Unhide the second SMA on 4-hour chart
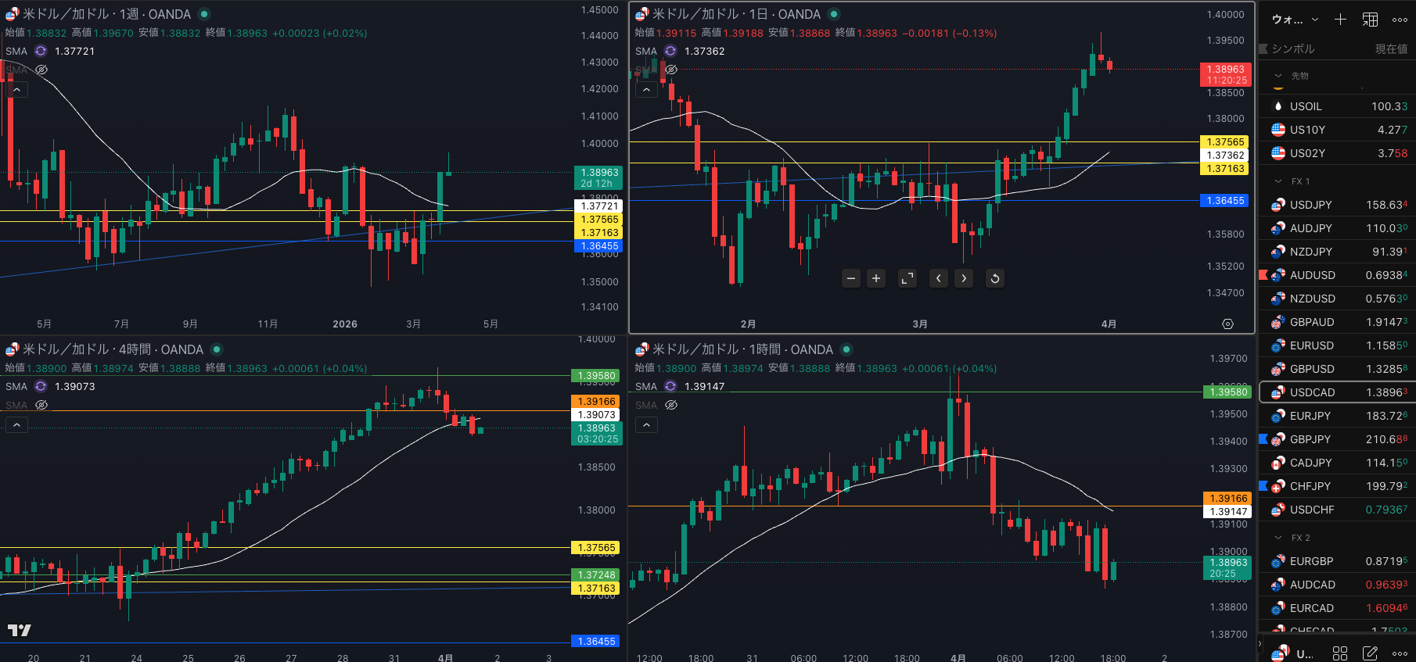The width and height of the screenshot is (1416, 662). coord(41,405)
